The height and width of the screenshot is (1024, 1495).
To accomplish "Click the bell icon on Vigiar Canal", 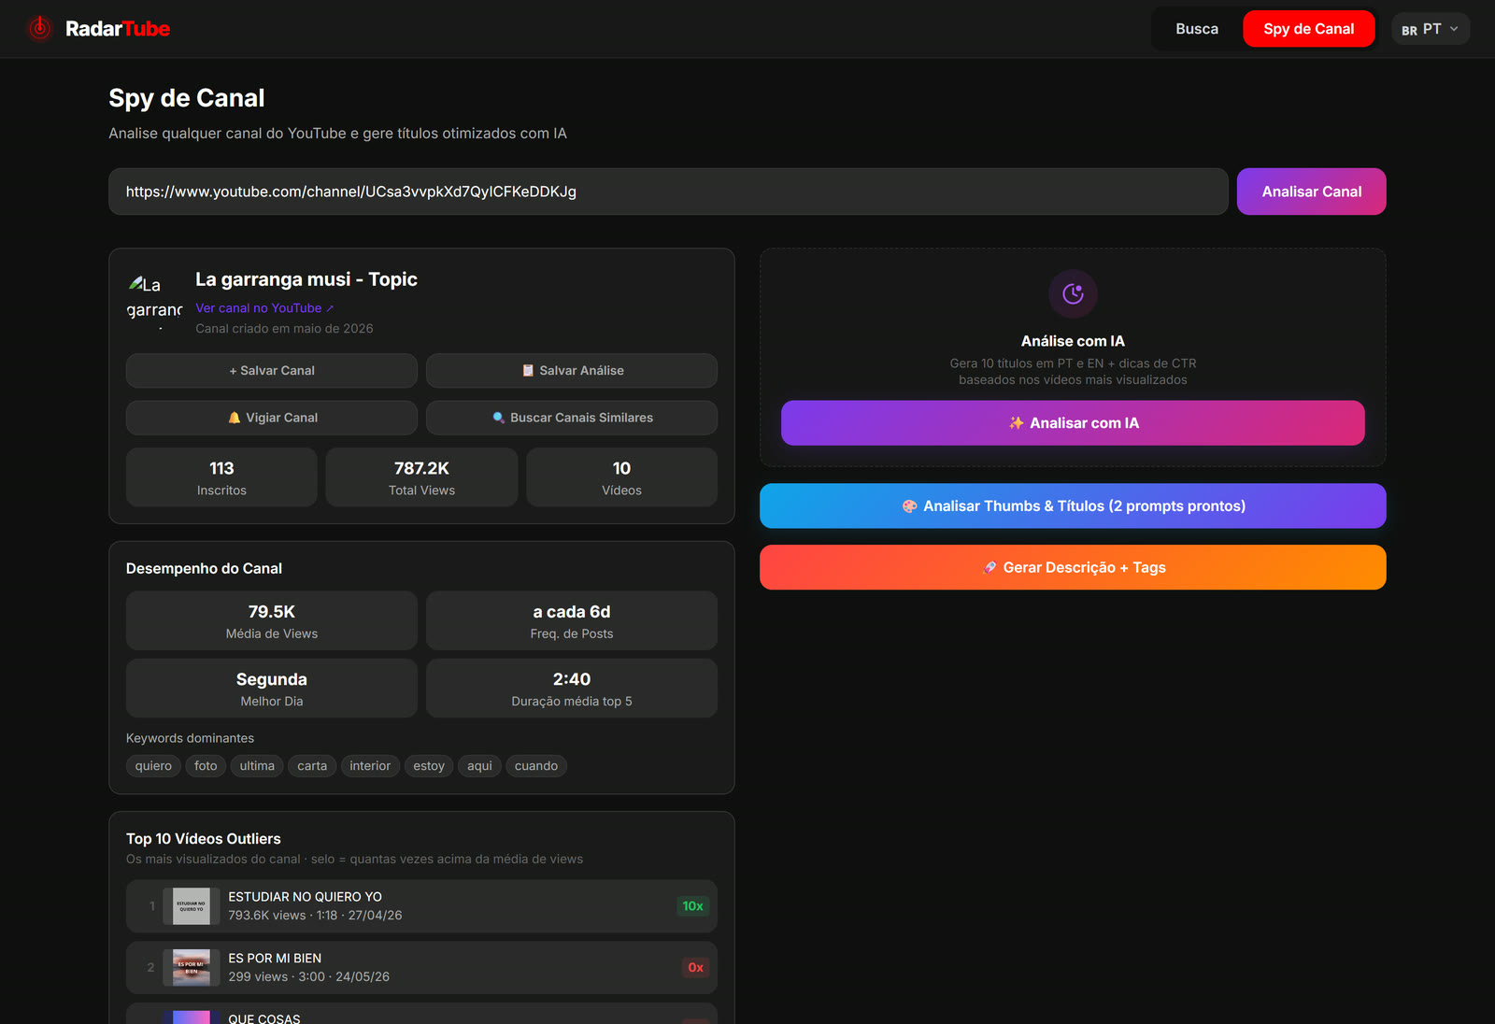I will pyautogui.click(x=235, y=418).
